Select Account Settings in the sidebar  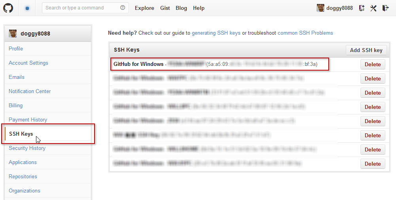click(x=28, y=63)
